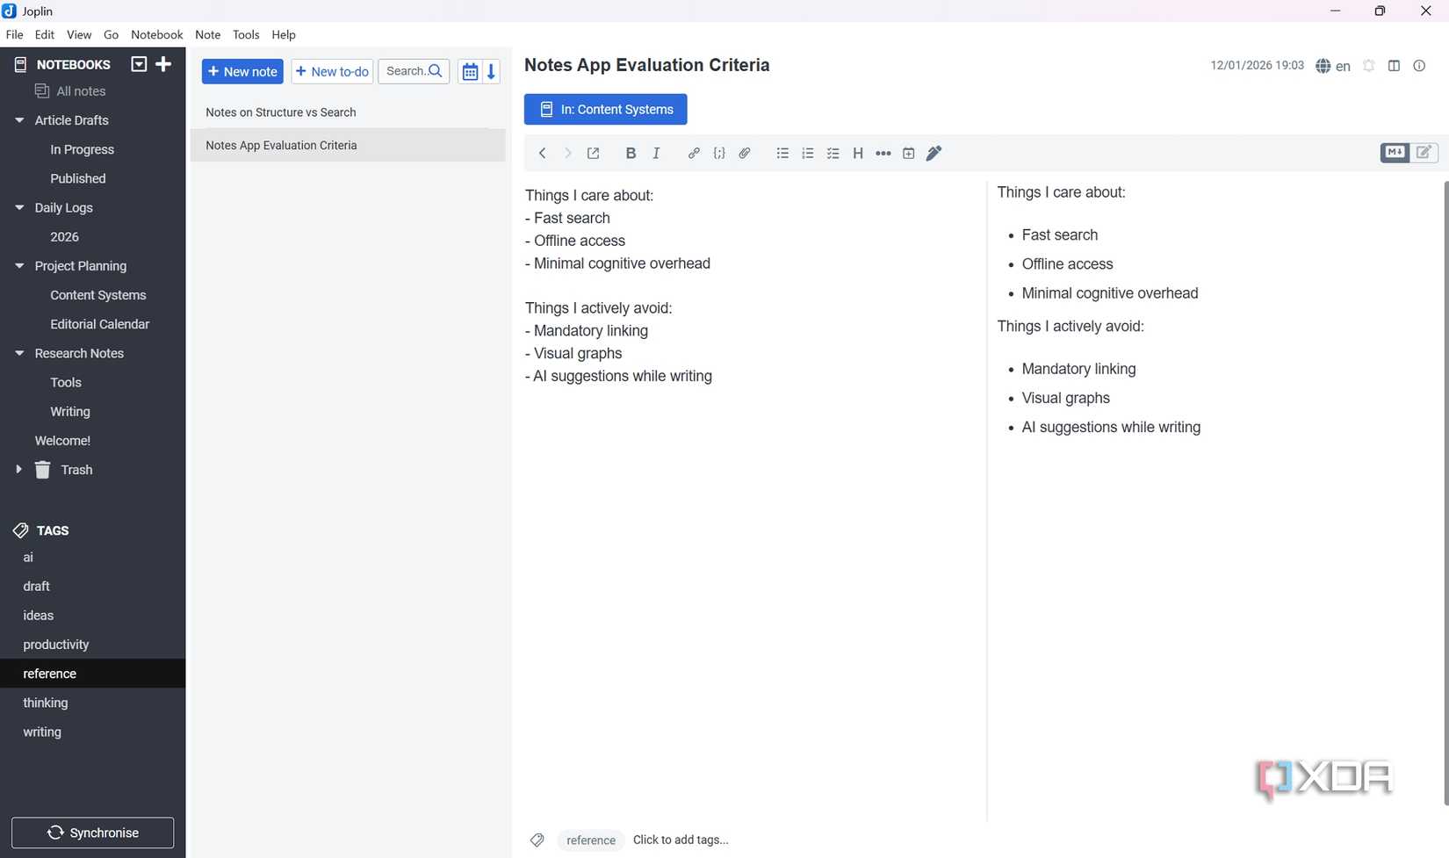Attach a file with paperclip icon
1449x858 pixels.
[745, 154]
